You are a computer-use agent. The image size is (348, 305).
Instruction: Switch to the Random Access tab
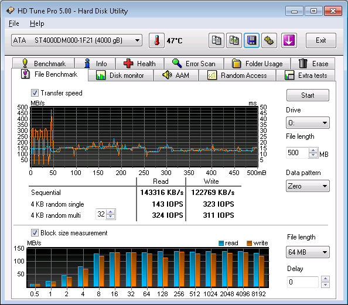(237, 75)
